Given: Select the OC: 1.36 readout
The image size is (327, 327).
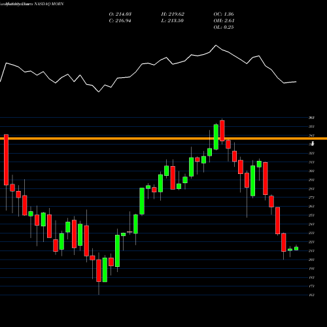Looking at the screenshot, I should click(224, 14).
